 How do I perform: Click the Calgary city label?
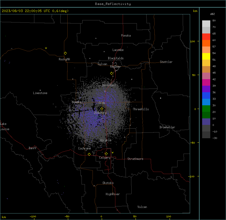click(105, 158)
